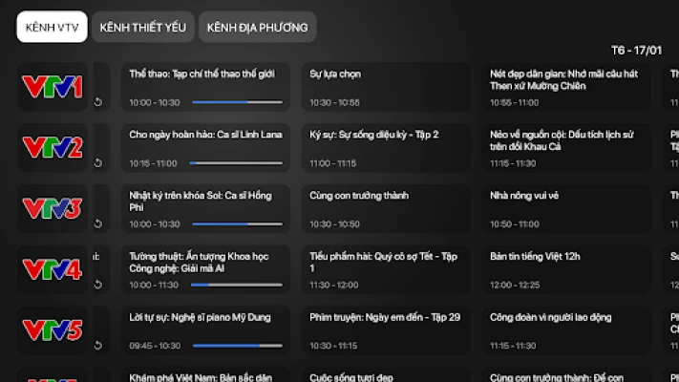
Task: Open the VTV5 channel logo
Action: 52,331
